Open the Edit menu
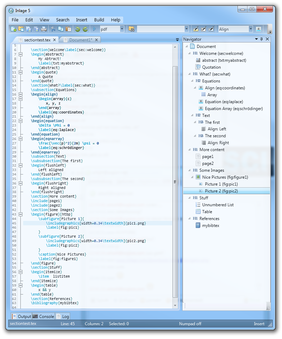The width and height of the screenshot is (282, 339). pyautogui.click(x=29, y=20)
